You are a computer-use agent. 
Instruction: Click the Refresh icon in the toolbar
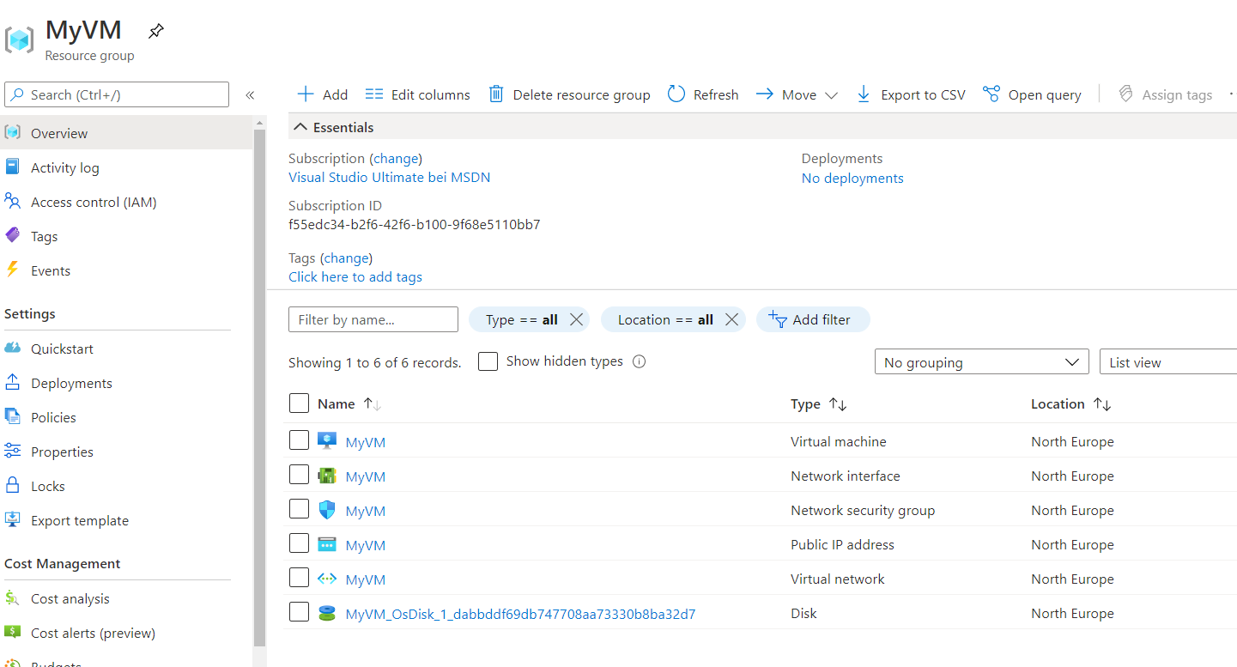point(677,94)
